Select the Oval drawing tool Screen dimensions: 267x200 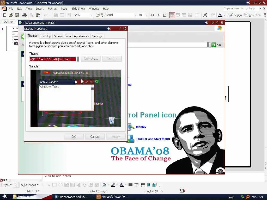point(60,185)
